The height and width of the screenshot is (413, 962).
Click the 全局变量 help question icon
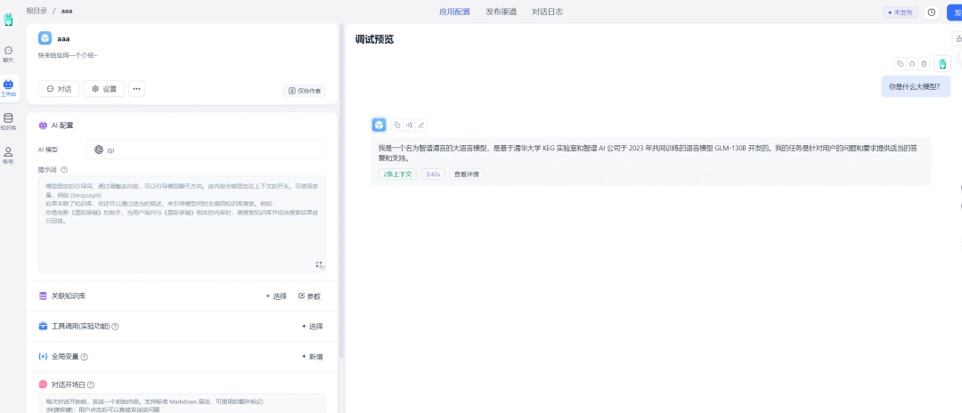pos(85,357)
